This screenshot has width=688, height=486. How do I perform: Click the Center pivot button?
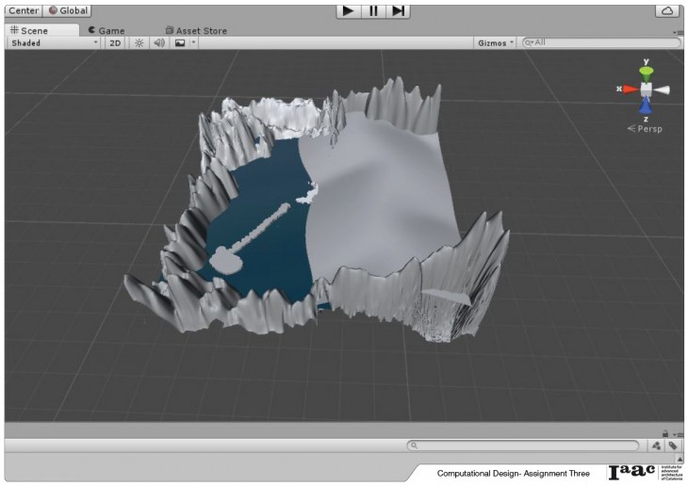pos(23,10)
